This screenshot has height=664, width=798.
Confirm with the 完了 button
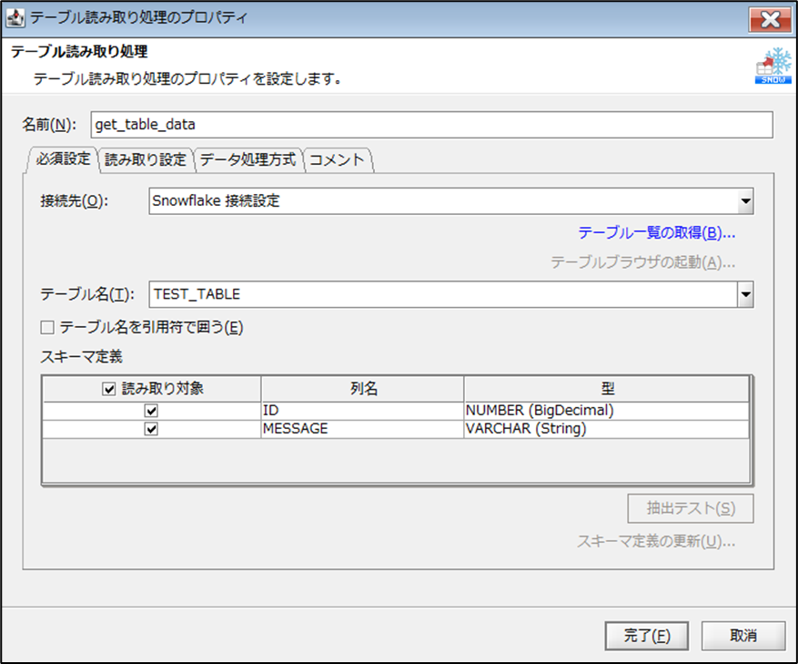[647, 636]
